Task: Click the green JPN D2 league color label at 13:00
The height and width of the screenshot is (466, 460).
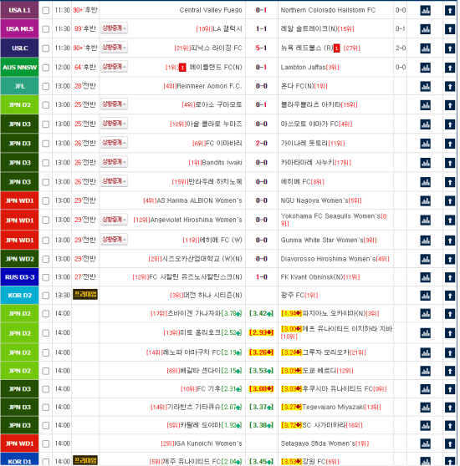Action: [x=19, y=105]
